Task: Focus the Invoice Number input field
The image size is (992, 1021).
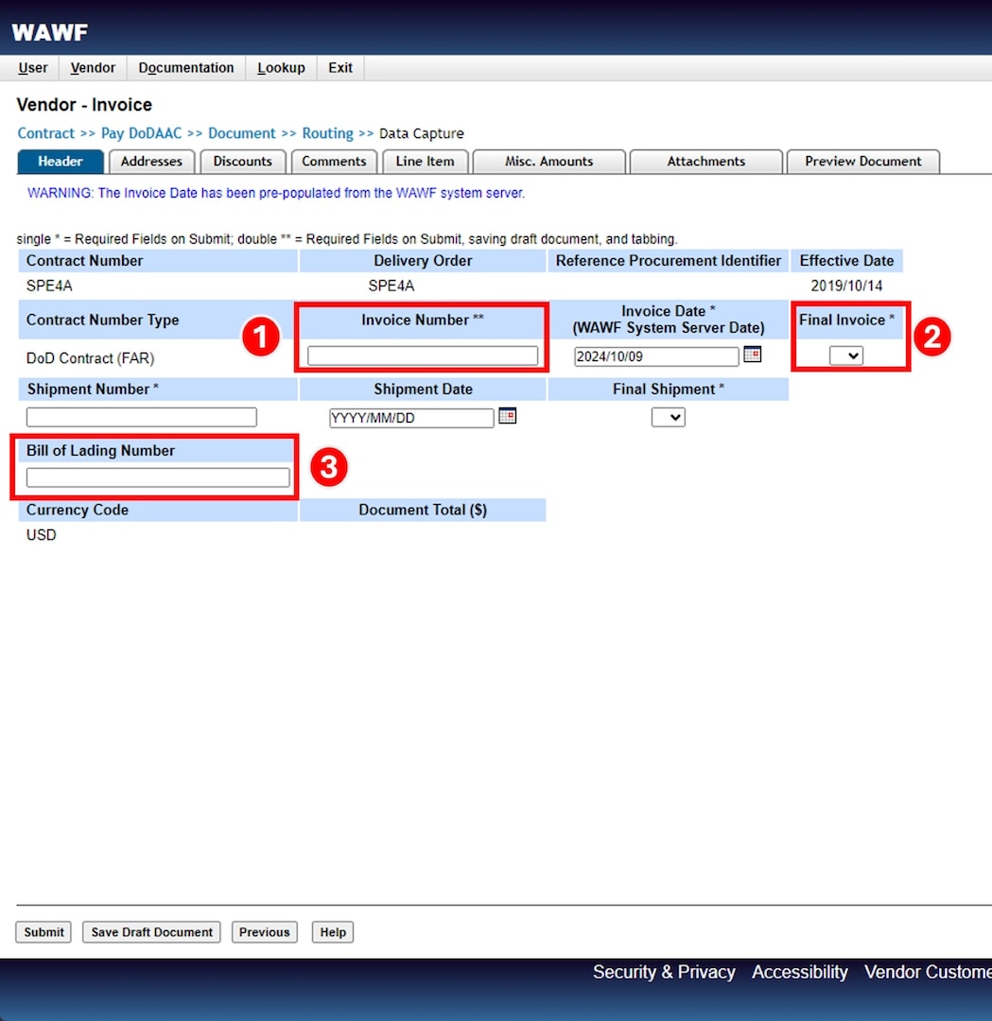Action: click(x=423, y=355)
